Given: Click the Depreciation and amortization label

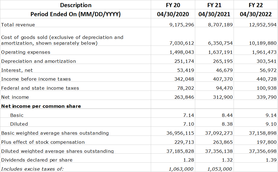Looking at the screenshot, I should [38, 61].
